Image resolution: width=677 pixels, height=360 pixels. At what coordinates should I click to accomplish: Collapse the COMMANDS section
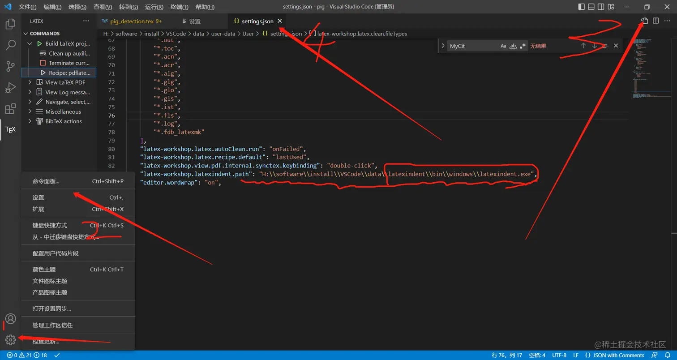(x=26, y=33)
